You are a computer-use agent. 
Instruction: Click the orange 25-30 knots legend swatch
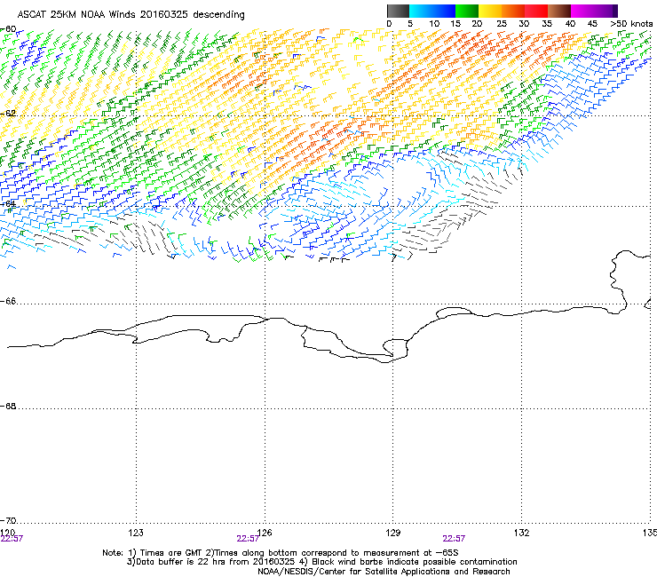tap(513, 11)
